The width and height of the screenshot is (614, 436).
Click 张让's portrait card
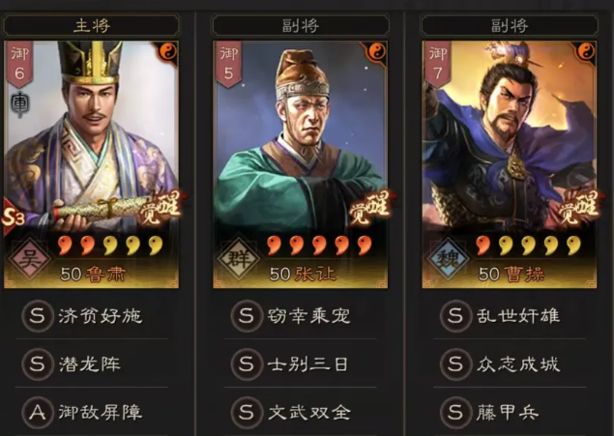click(301, 164)
